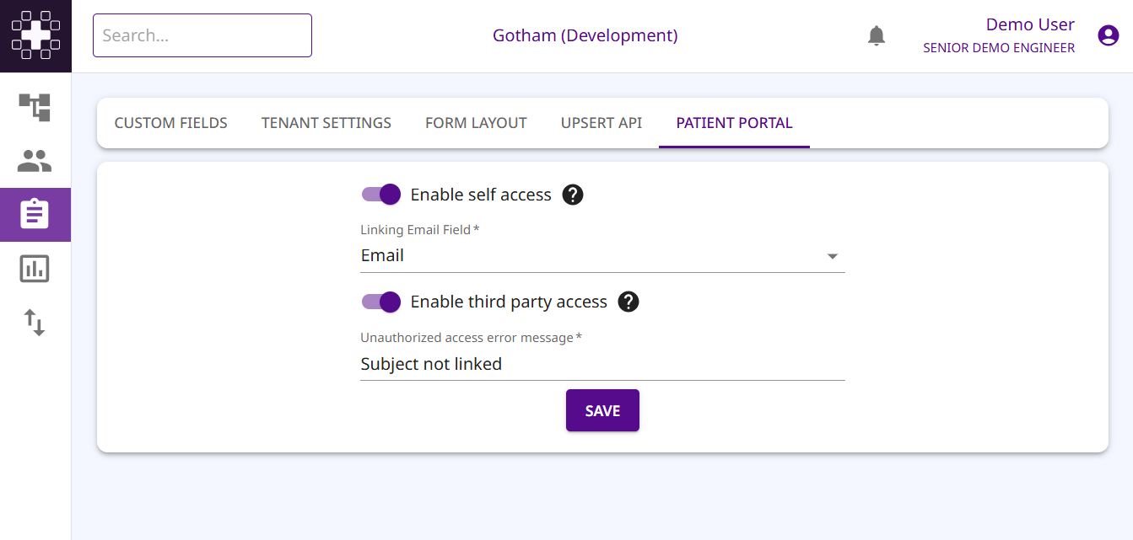Edit the Unauthorized access error message field

(602, 364)
